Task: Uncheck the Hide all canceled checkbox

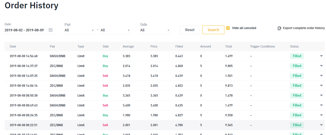Action: [x=228, y=28]
